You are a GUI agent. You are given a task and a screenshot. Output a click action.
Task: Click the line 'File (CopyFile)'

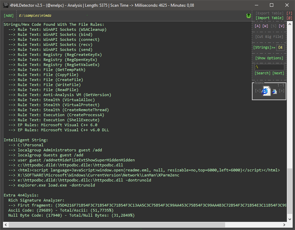43,75
